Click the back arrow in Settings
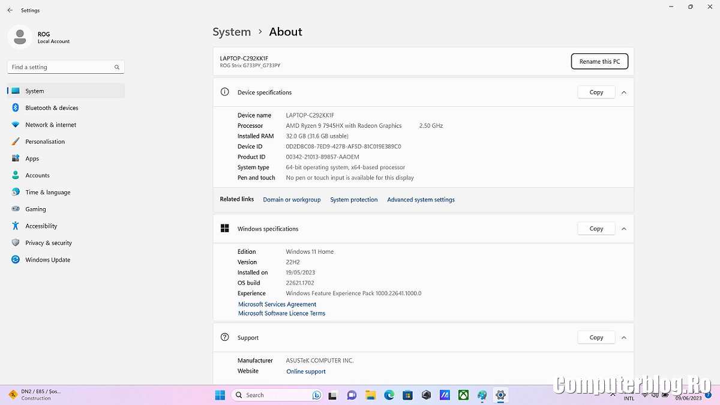Image resolution: width=720 pixels, height=405 pixels. pyautogui.click(x=10, y=10)
